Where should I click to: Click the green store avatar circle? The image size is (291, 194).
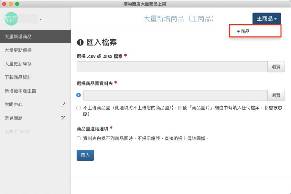click(11, 19)
